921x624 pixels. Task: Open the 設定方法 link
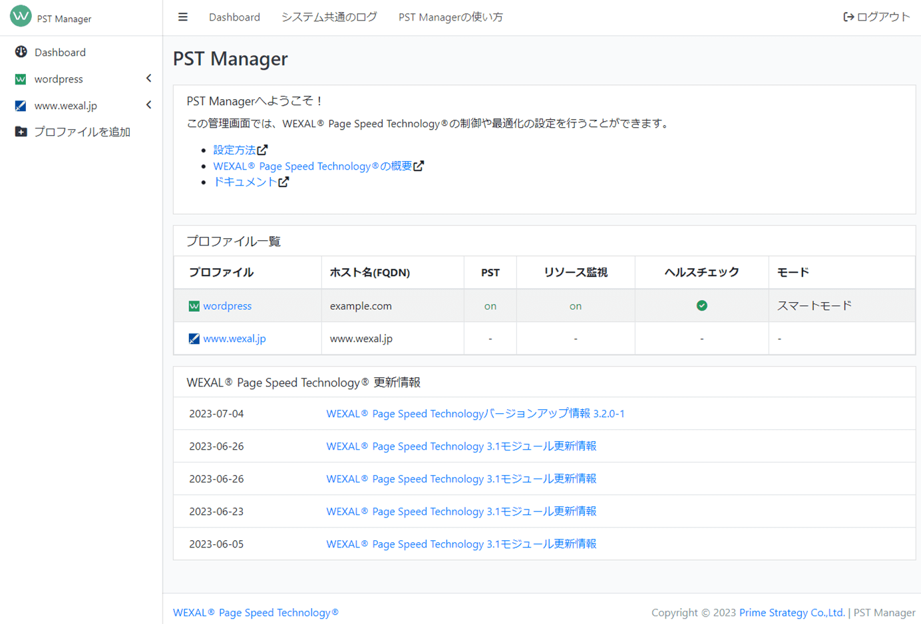coord(234,150)
